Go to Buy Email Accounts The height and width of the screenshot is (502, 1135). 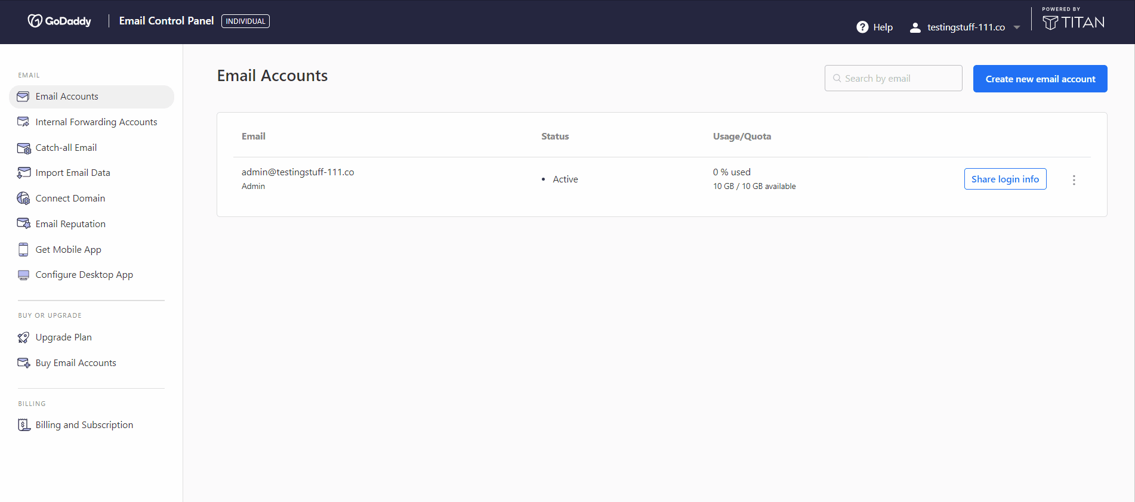(76, 363)
